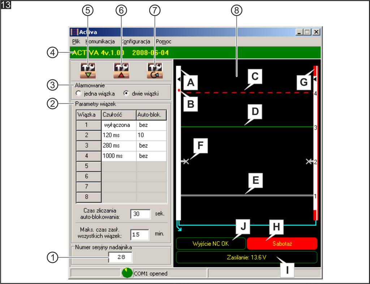Click row button for beam 2

(89, 135)
